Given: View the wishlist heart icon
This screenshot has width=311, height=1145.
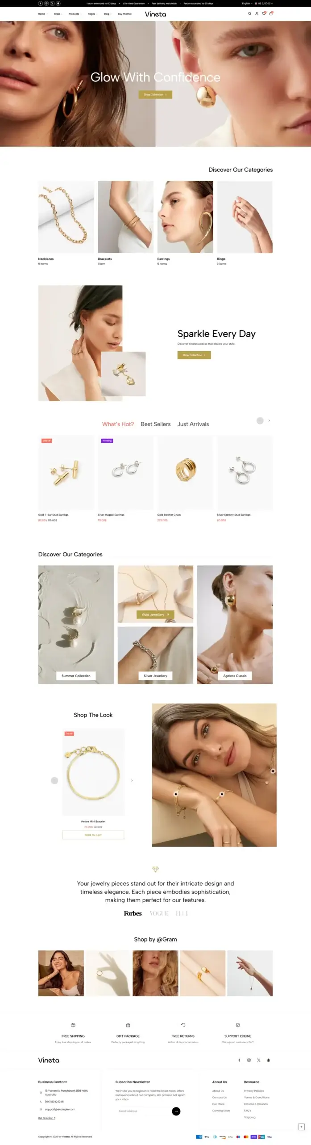Looking at the screenshot, I should click(264, 13).
